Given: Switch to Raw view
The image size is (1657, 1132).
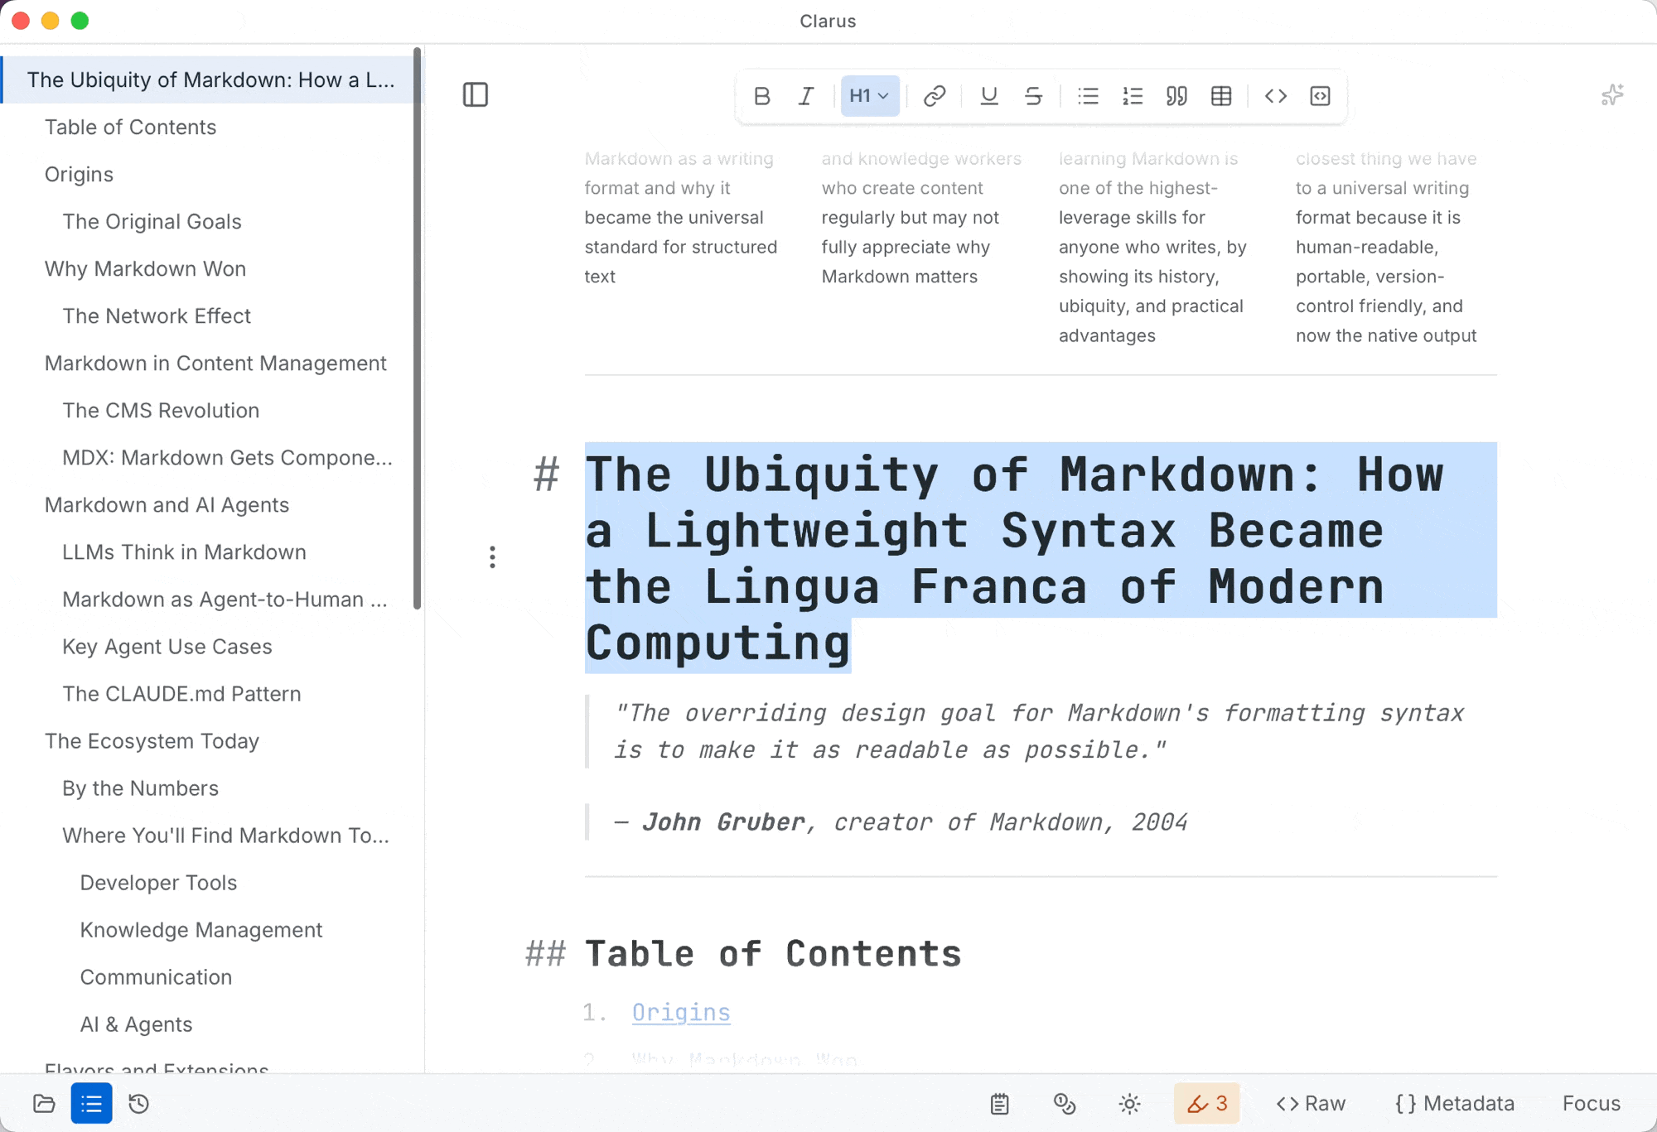Looking at the screenshot, I should (x=1309, y=1103).
